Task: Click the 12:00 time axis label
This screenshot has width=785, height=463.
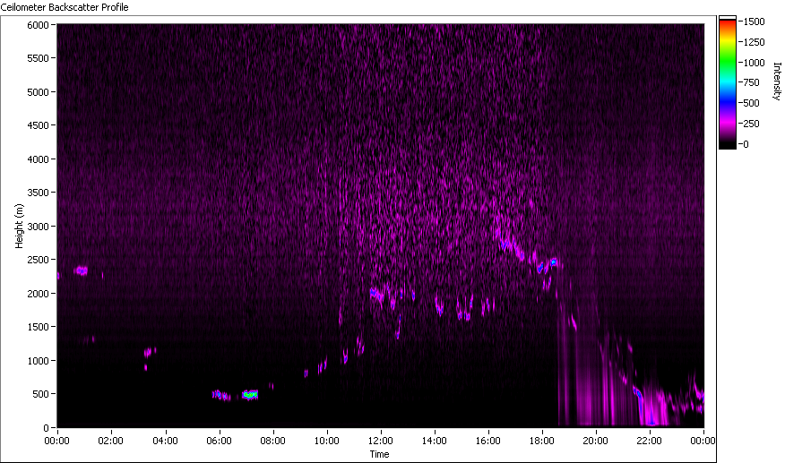Action: (x=381, y=441)
